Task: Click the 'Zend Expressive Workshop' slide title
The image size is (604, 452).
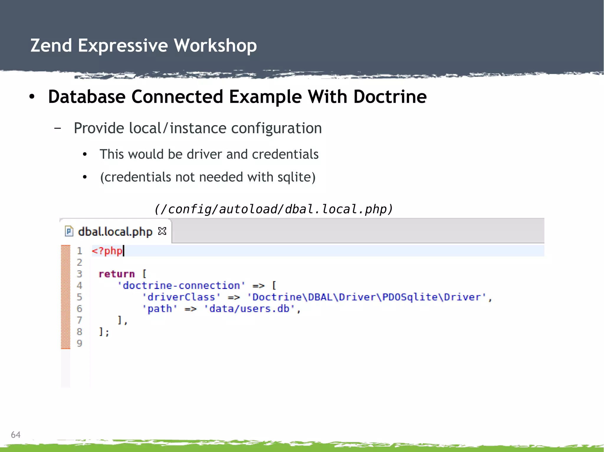Action: 144,45
